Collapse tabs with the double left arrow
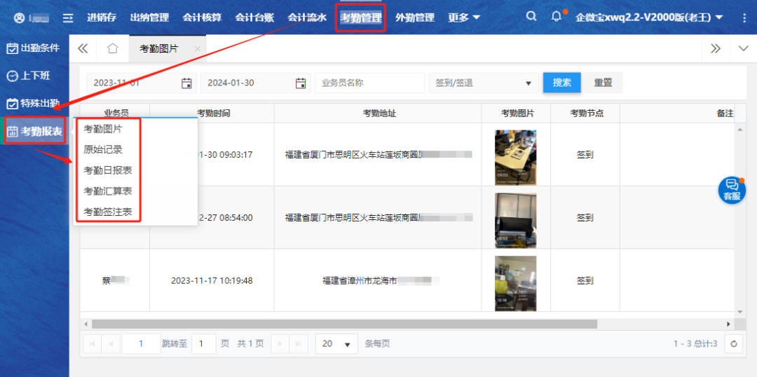The width and height of the screenshot is (757, 377). [83, 48]
